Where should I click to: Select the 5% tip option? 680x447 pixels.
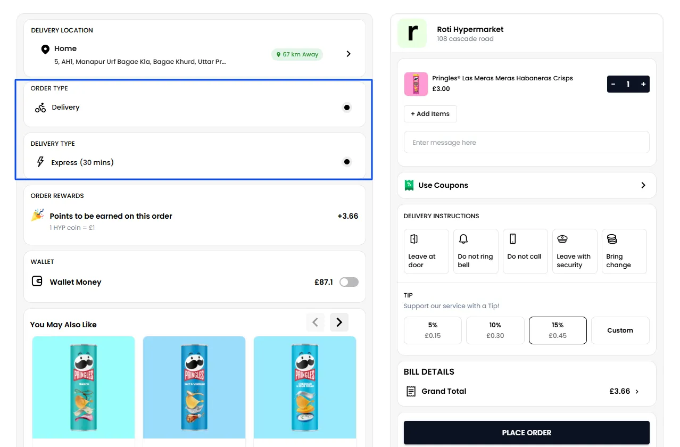point(433,330)
